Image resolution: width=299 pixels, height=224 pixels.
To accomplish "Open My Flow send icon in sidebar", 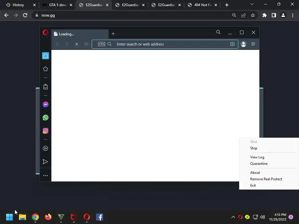I will click(45, 162).
